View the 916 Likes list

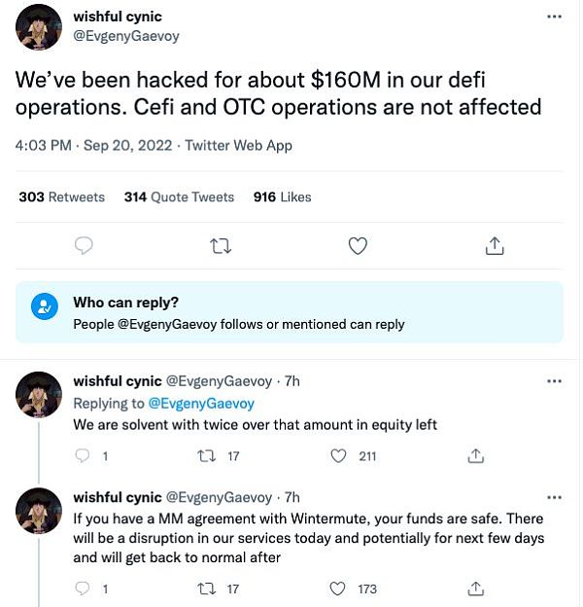tap(282, 197)
